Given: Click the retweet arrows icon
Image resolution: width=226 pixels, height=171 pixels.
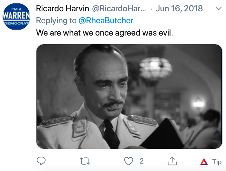Looking at the screenshot, I should coord(85,161).
